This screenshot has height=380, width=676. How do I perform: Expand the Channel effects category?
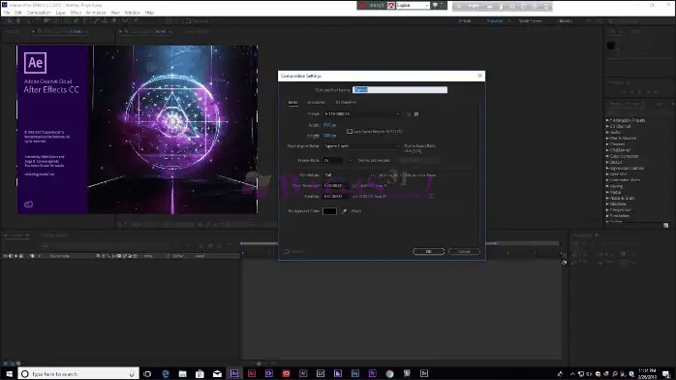click(607, 144)
